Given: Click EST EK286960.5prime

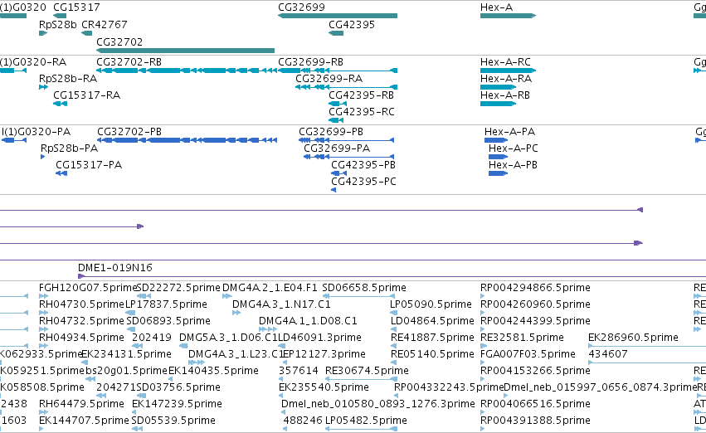Looking at the screenshot, I should click(633, 338).
